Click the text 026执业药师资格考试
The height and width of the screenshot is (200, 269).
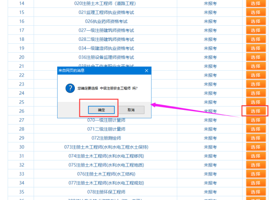click(106, 21)
